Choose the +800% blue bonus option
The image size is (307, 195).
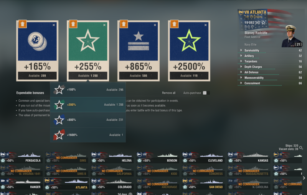[x=88, y=120]
